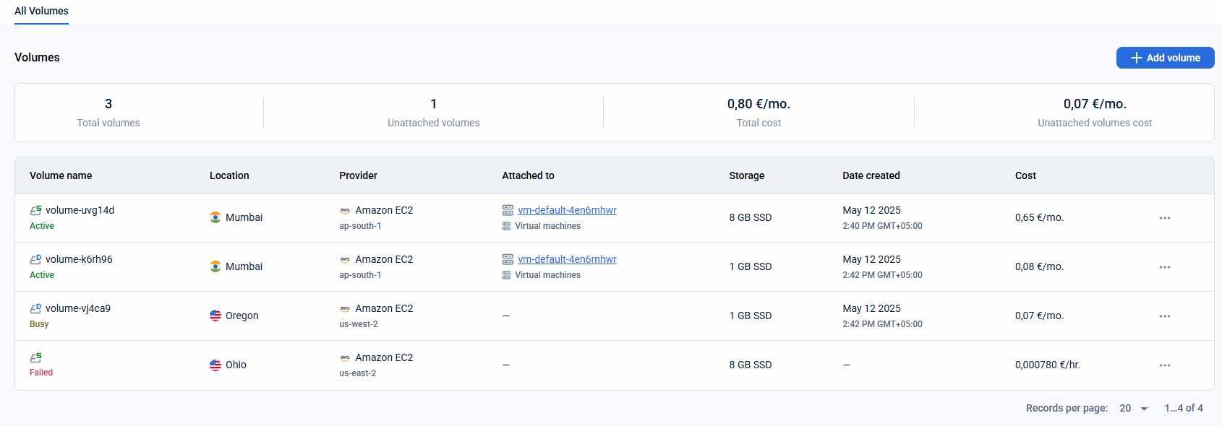Click the volume icon beside volume-k6rh96

pos(35,259)
